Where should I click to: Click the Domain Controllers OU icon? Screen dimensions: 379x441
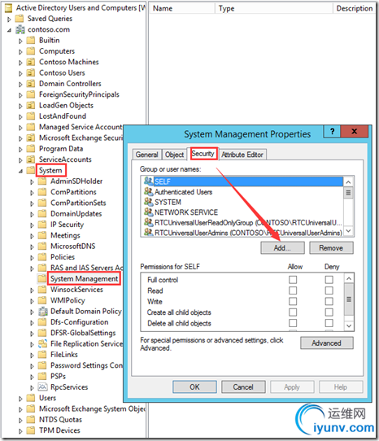tap(31, 84)
